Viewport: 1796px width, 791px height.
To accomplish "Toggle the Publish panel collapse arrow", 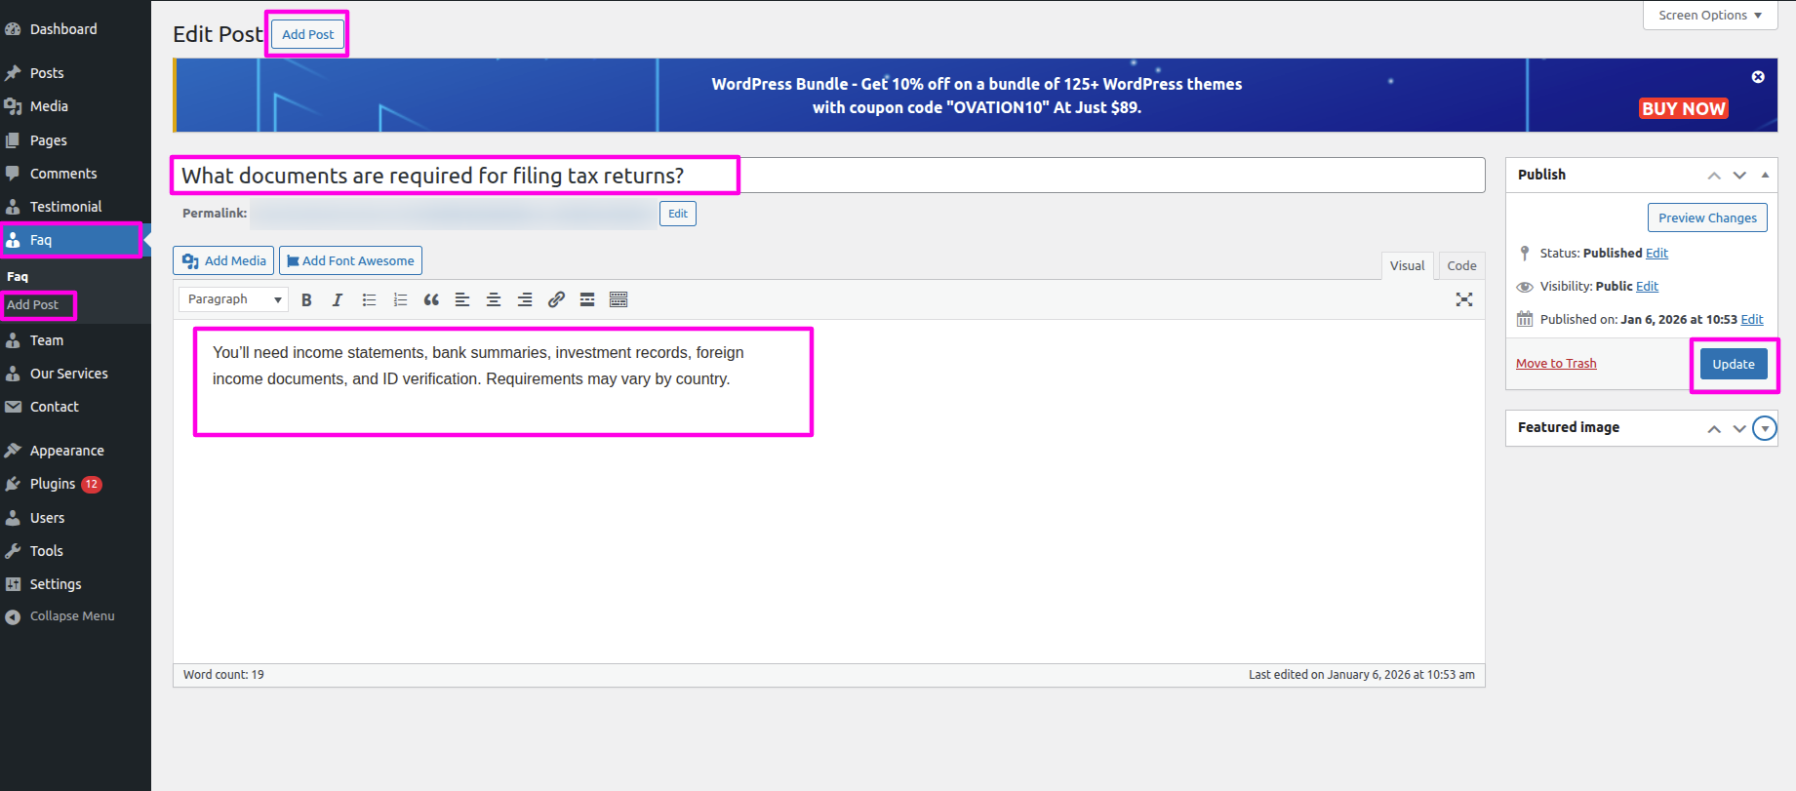I will [x=1765, y=176].
